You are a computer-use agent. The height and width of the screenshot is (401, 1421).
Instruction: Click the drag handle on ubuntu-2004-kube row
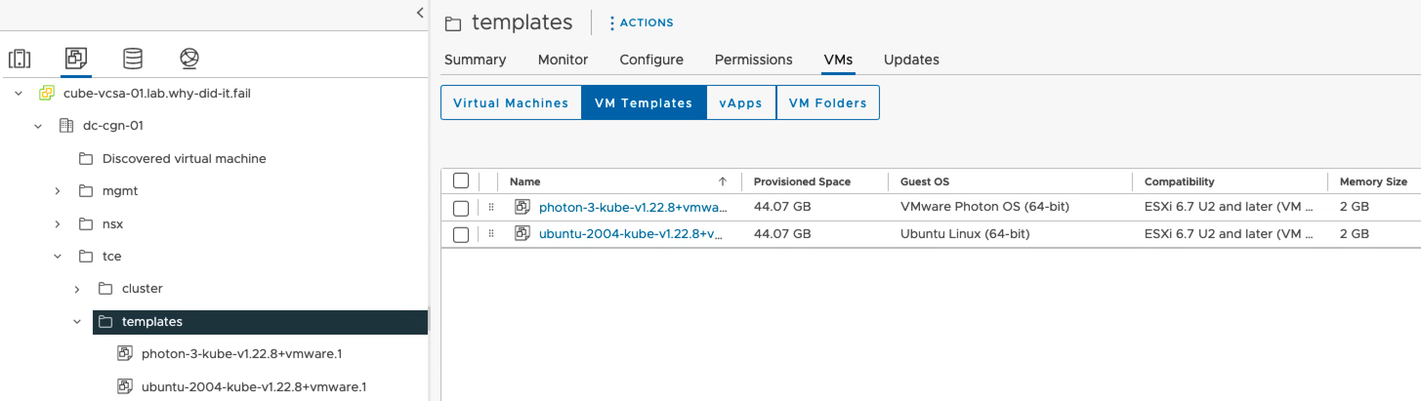(491, 234)
